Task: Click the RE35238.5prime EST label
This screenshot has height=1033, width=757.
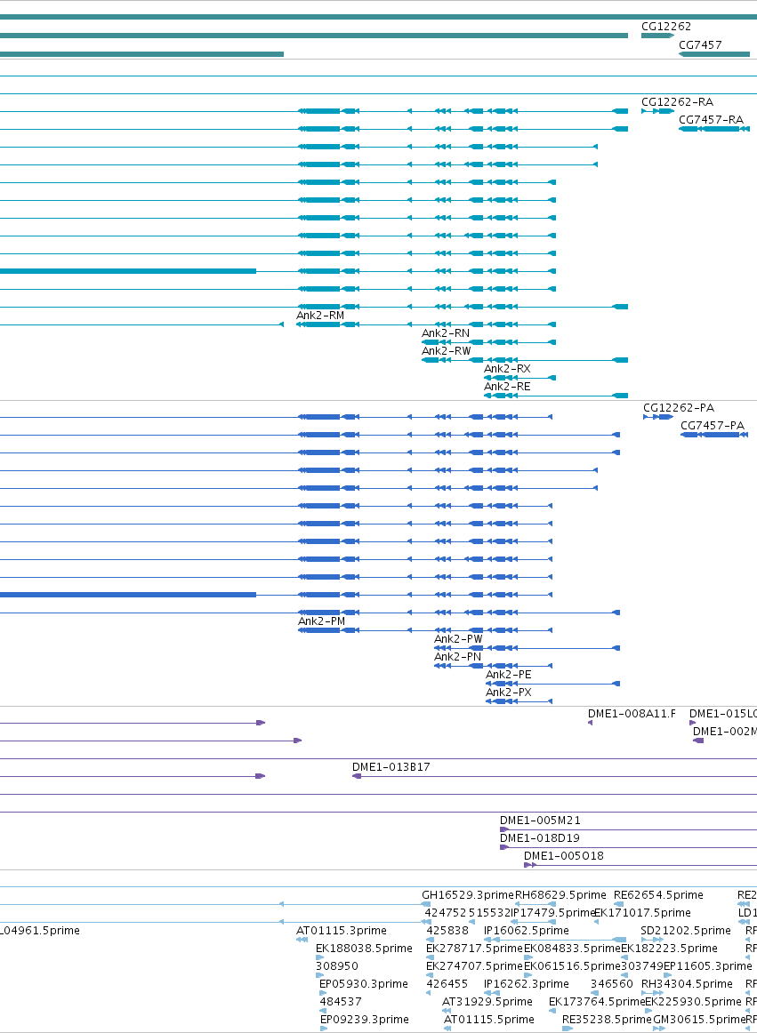Action: [x=607, y=1020]
